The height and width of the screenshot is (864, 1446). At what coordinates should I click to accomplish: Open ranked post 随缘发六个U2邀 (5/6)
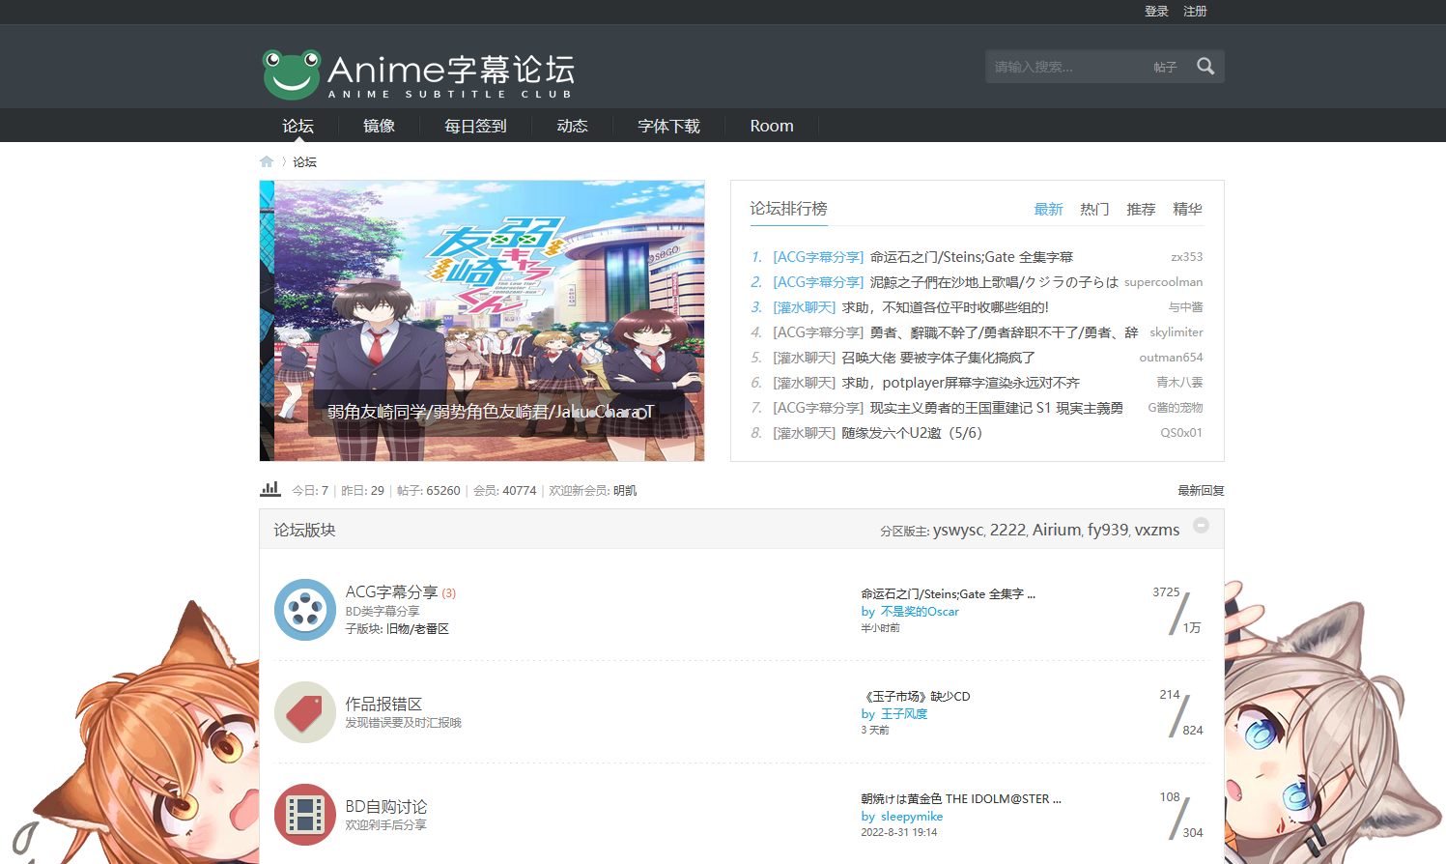pyautogui.click(x=912, y=433)
